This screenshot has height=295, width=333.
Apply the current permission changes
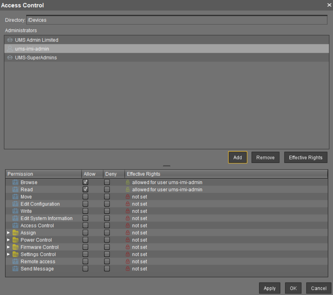click(x=269, y=288)
